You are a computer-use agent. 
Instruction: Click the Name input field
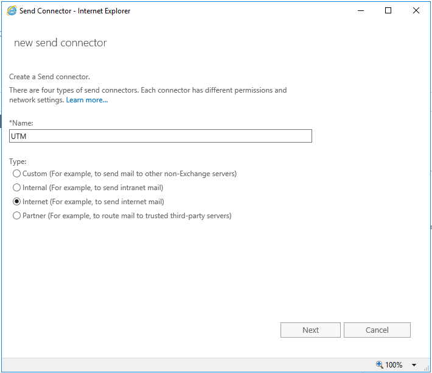(161, 136)
